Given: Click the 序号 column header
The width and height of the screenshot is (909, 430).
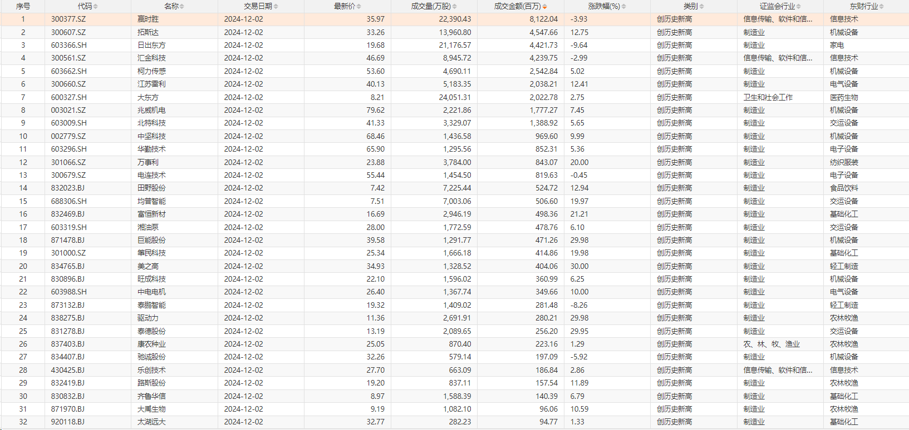Looking at the screenshot, I should tap(23, 6).
